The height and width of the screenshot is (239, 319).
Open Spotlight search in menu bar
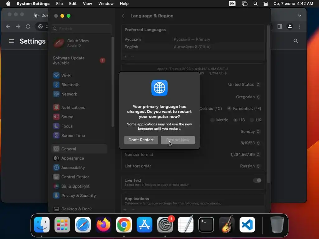255,4
